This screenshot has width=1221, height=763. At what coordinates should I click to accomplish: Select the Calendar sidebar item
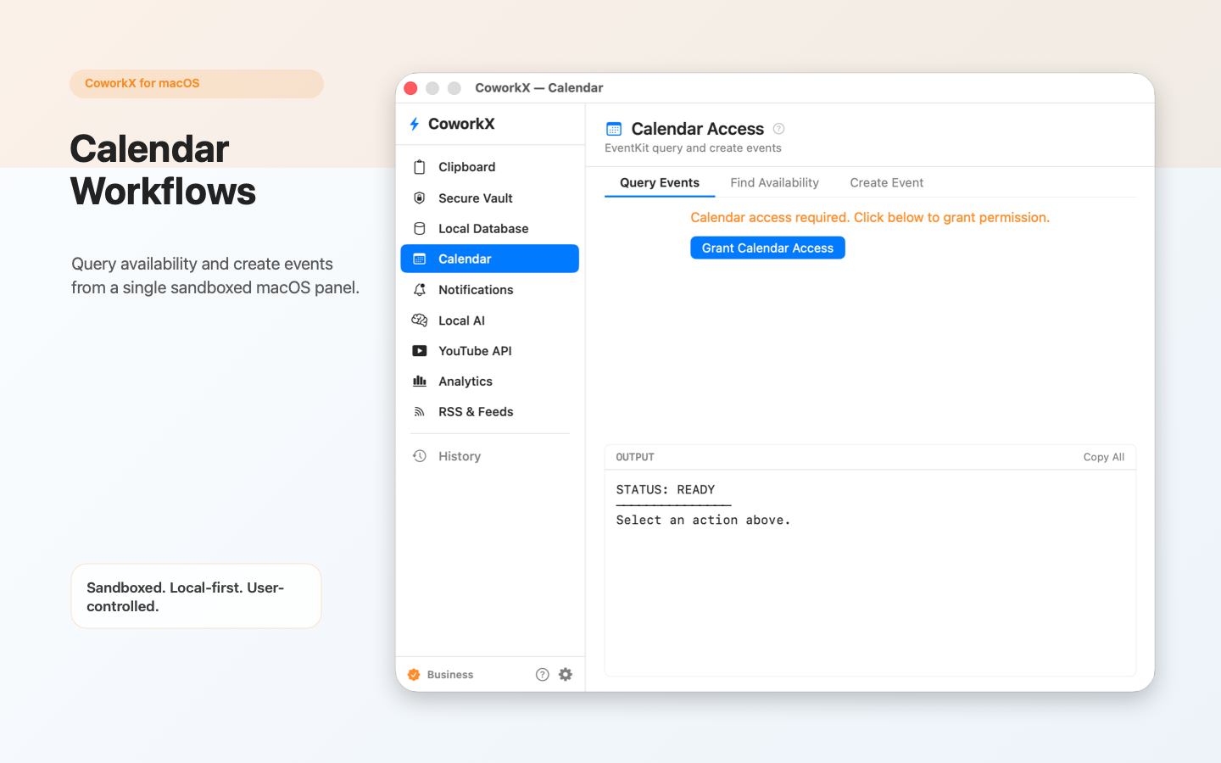[x=489, y=259]
